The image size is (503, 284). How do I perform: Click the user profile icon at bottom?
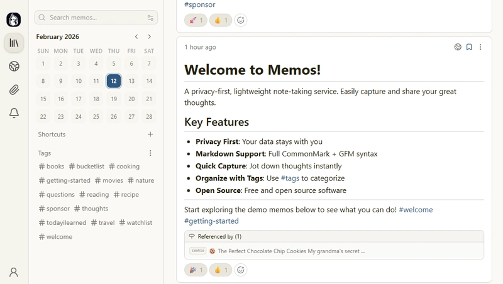pos(14,272)
